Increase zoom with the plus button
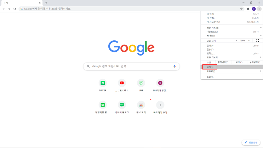Viewport: 263px width, 148px height. point(249,41)
